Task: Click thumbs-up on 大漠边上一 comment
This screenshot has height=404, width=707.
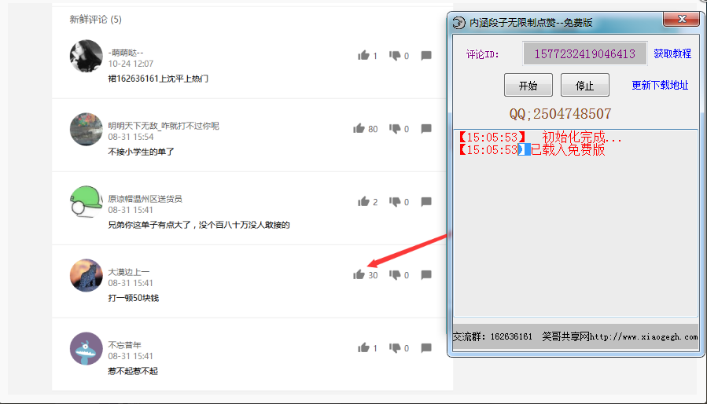Action: click(359, 275)
